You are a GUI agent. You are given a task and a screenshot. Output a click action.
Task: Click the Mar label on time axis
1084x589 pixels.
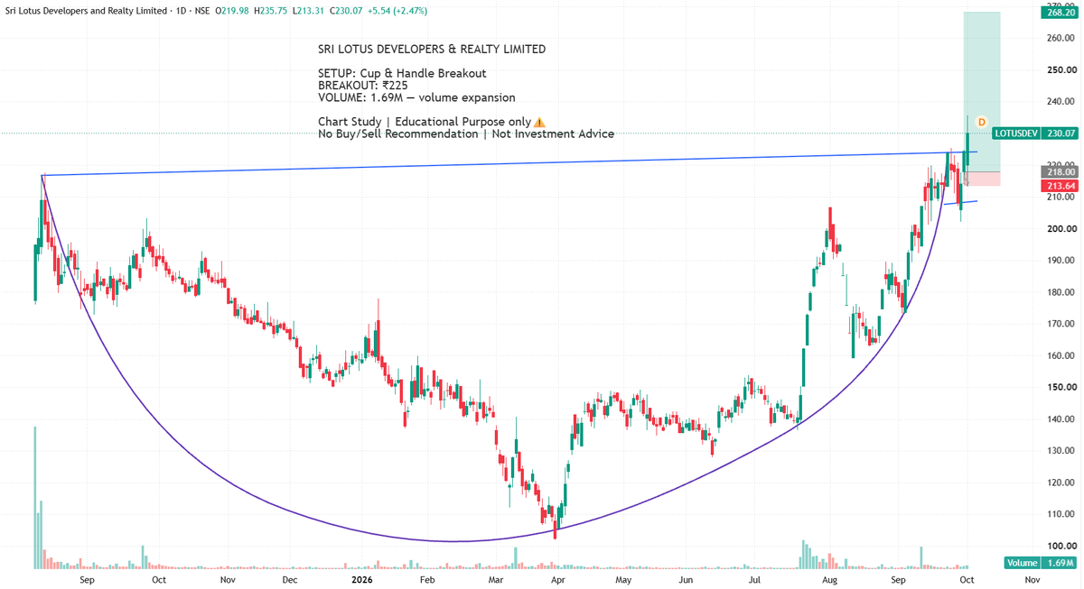(495, 581)
